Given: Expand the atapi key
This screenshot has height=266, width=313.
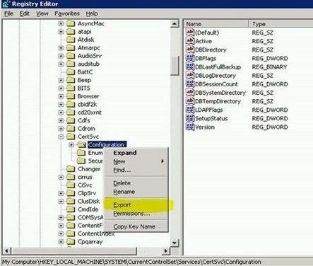Looking at the screenshot, I should point(61,32).
